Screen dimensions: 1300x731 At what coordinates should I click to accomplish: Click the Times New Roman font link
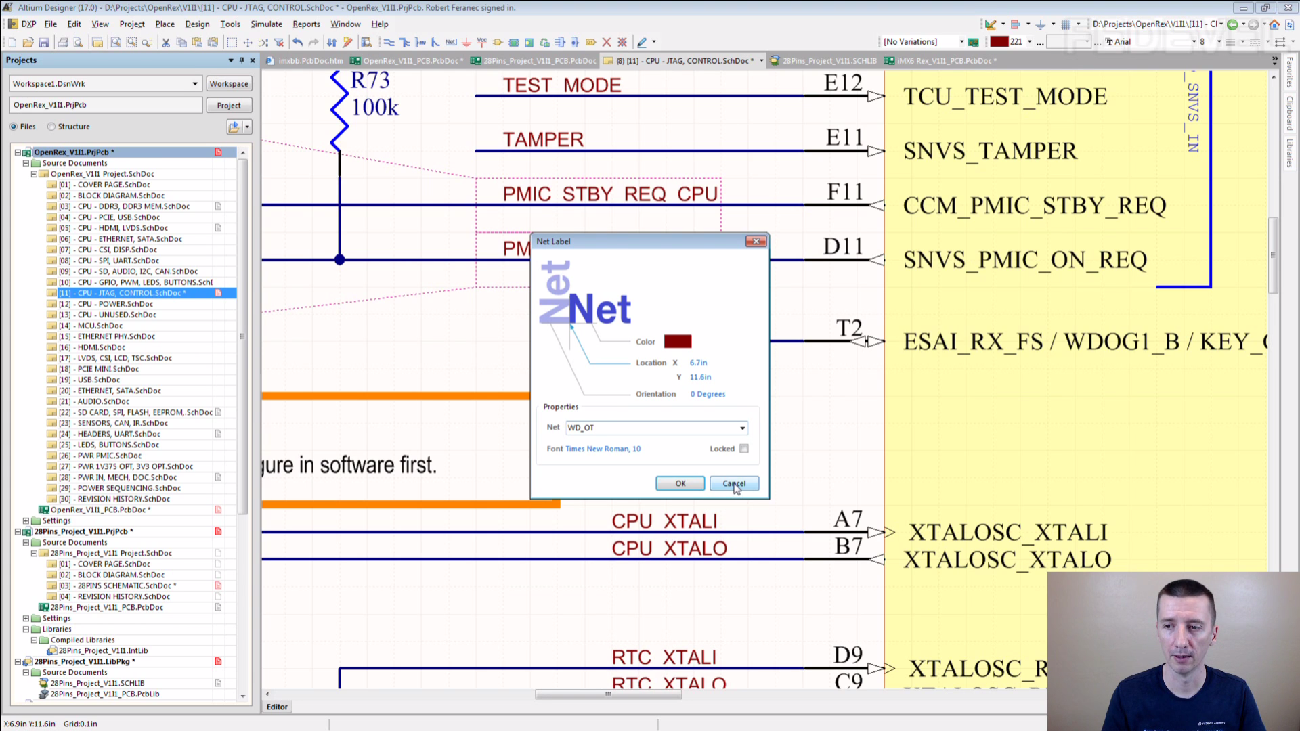pos(603,449)
